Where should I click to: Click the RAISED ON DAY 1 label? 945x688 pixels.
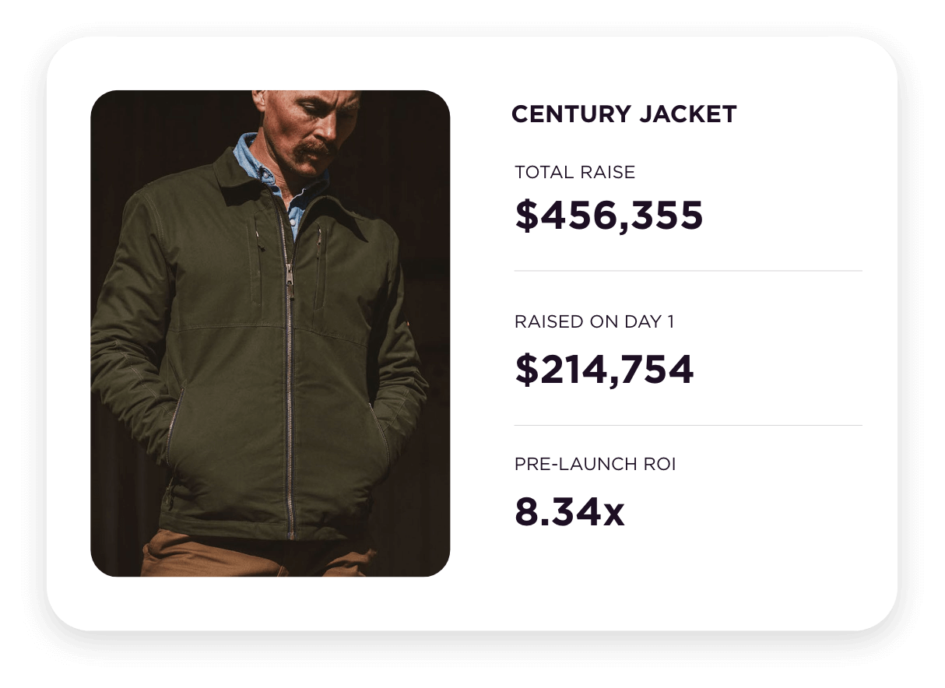point(595,321)
